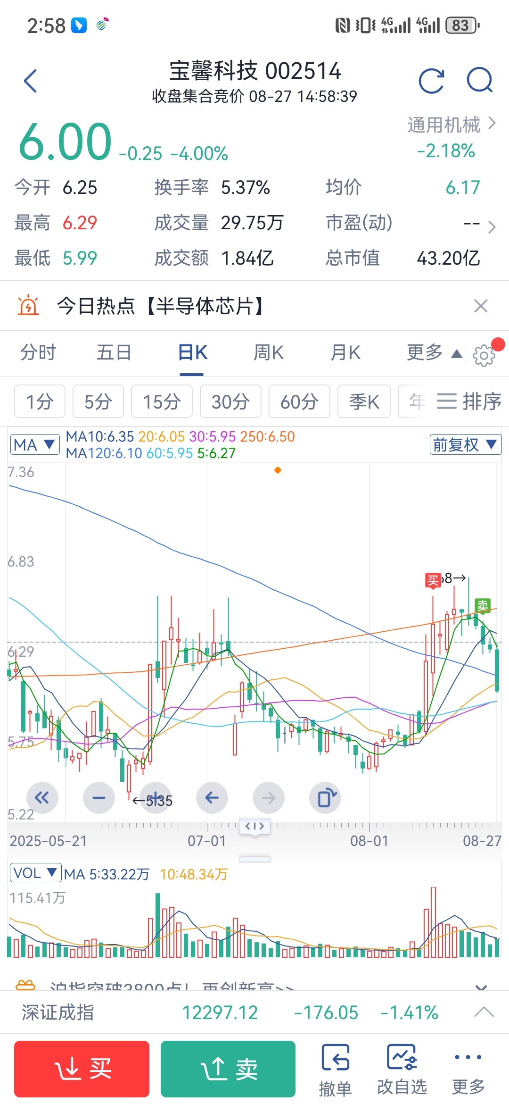
Task: Zoom out chart with minus button
Action: tap(99, 798)
